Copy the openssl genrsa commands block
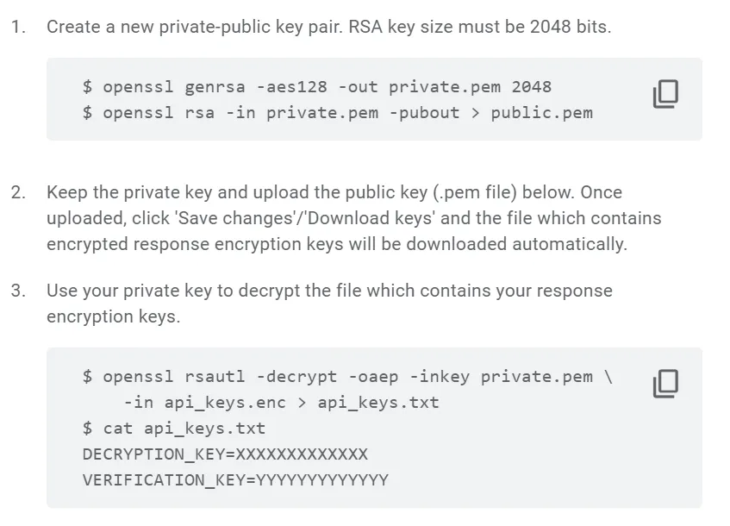730x526 pixels. click(664, 94)
